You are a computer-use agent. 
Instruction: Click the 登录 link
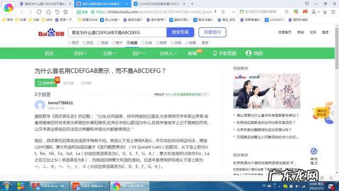click(325, 32)
